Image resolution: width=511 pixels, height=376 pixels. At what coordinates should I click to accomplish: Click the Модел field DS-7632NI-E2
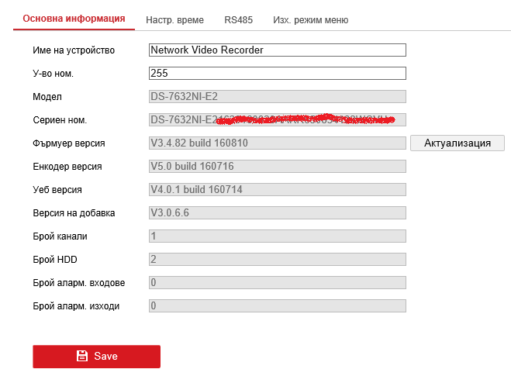coord(278,96)
